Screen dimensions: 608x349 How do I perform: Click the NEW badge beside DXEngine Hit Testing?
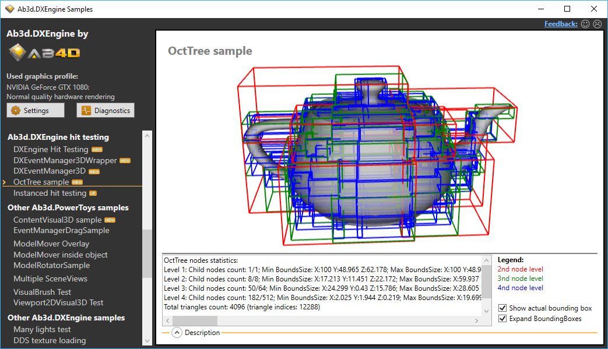[x=97, y=150]
